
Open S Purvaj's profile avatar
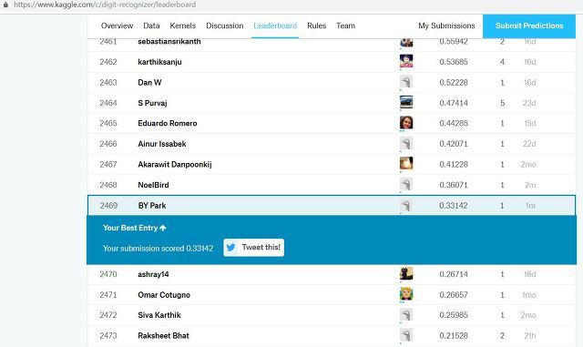point(406,102)
